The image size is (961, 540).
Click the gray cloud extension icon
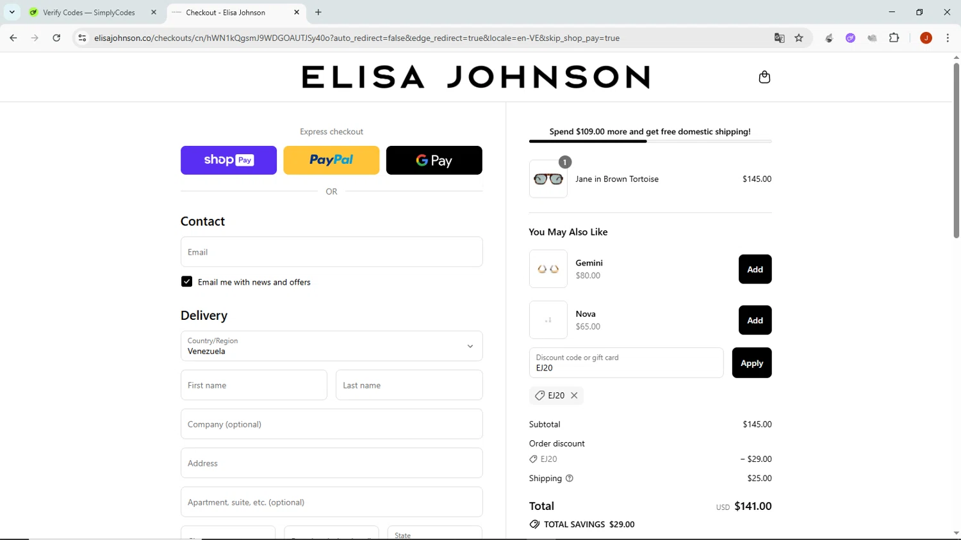click(x=872, y=38)
